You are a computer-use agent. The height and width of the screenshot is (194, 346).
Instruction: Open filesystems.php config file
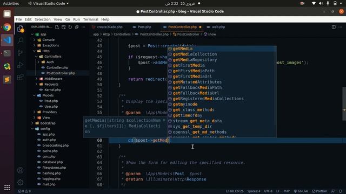54,168
